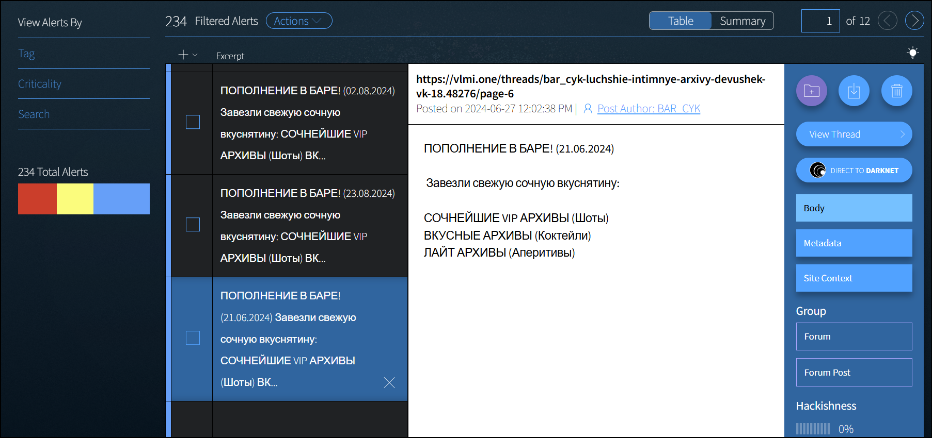Click the red criticality color bar
The width and height of the screenshot is (932, 438).
[x=37, y=199]
